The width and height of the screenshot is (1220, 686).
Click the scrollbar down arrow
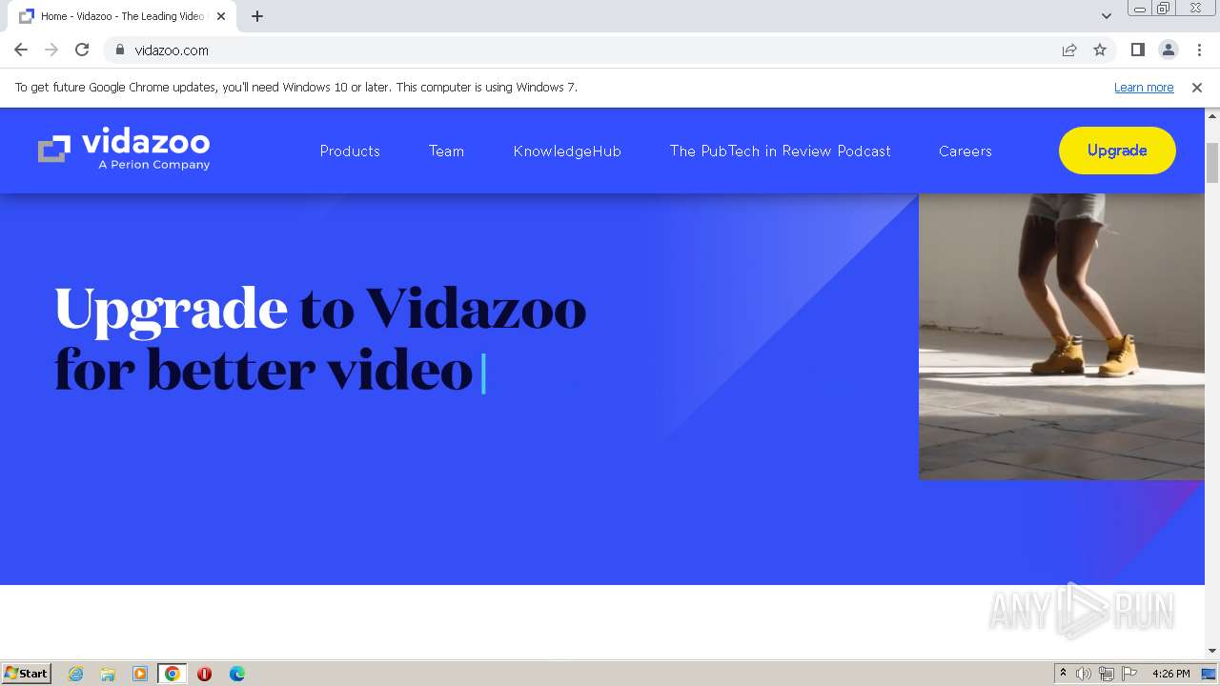point(1212,651)
